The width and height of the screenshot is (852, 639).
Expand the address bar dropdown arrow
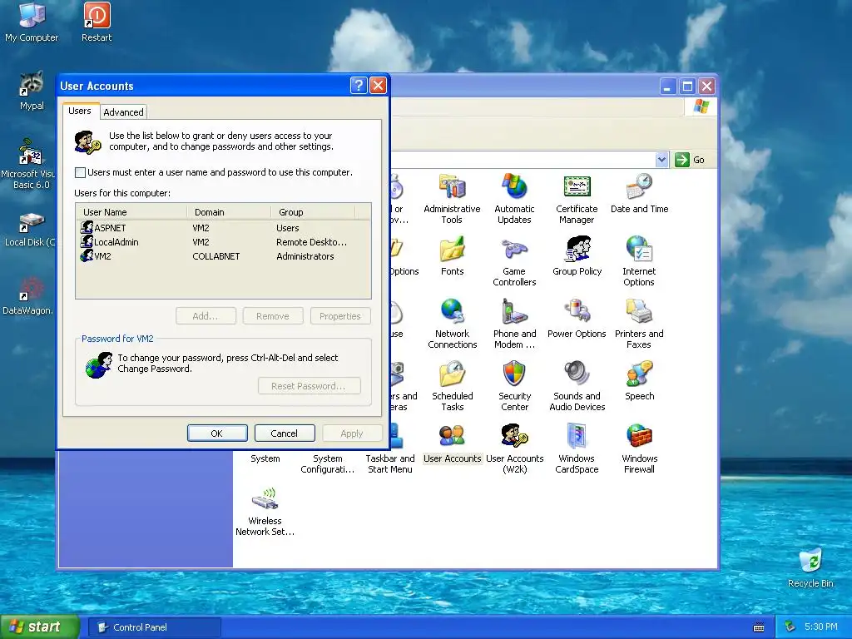tap(661, 160)
